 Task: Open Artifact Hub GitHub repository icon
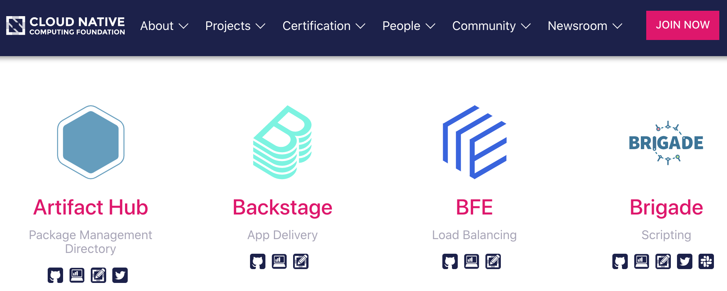55,275
